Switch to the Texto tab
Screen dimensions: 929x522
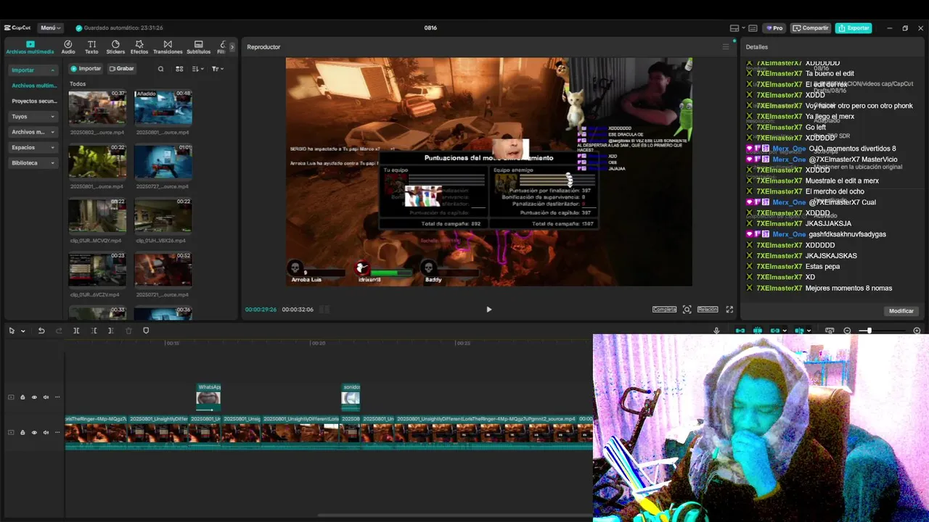91,47
